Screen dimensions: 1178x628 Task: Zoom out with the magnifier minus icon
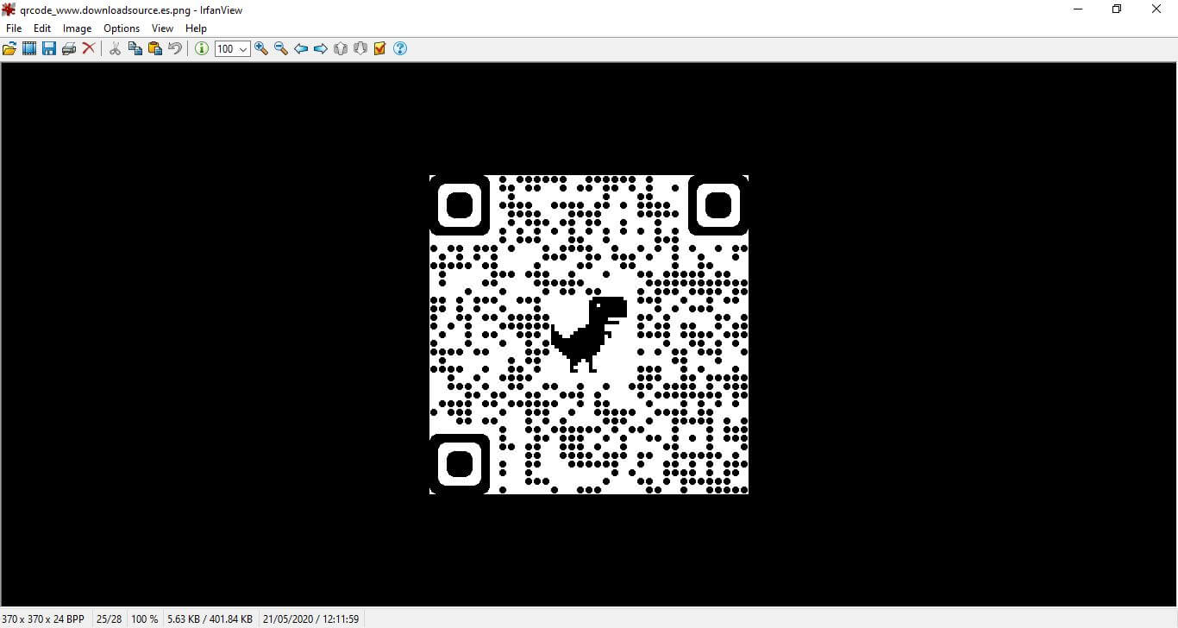coord(281,49)
